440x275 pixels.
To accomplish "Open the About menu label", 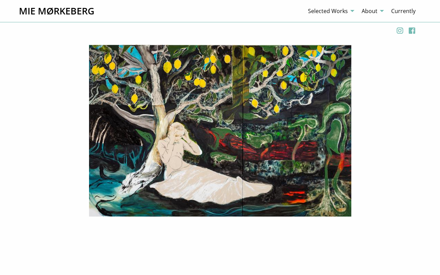I will pyautogui.click(x=370, y=11).
